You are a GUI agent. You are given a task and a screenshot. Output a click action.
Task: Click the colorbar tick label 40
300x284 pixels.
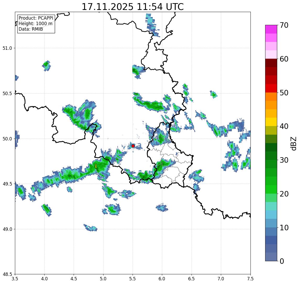pyautogui.click(x=284, y=126)
